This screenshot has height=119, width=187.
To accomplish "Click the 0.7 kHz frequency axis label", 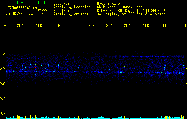I will (3, 98).
